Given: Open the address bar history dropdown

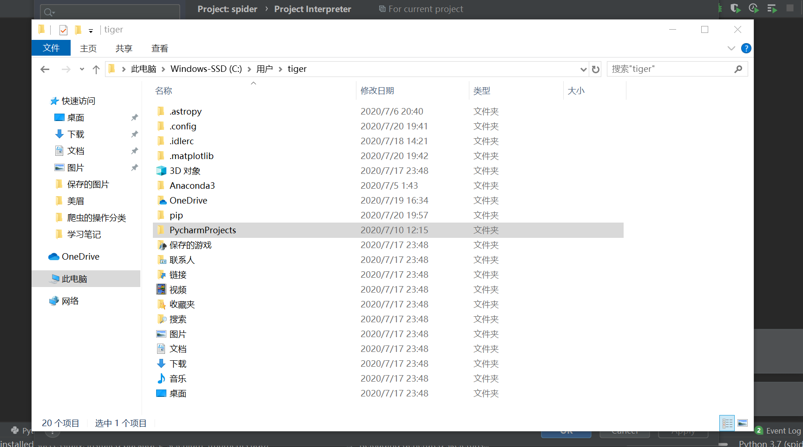Looking at the screenshot, I should click(x=584, y=69).
